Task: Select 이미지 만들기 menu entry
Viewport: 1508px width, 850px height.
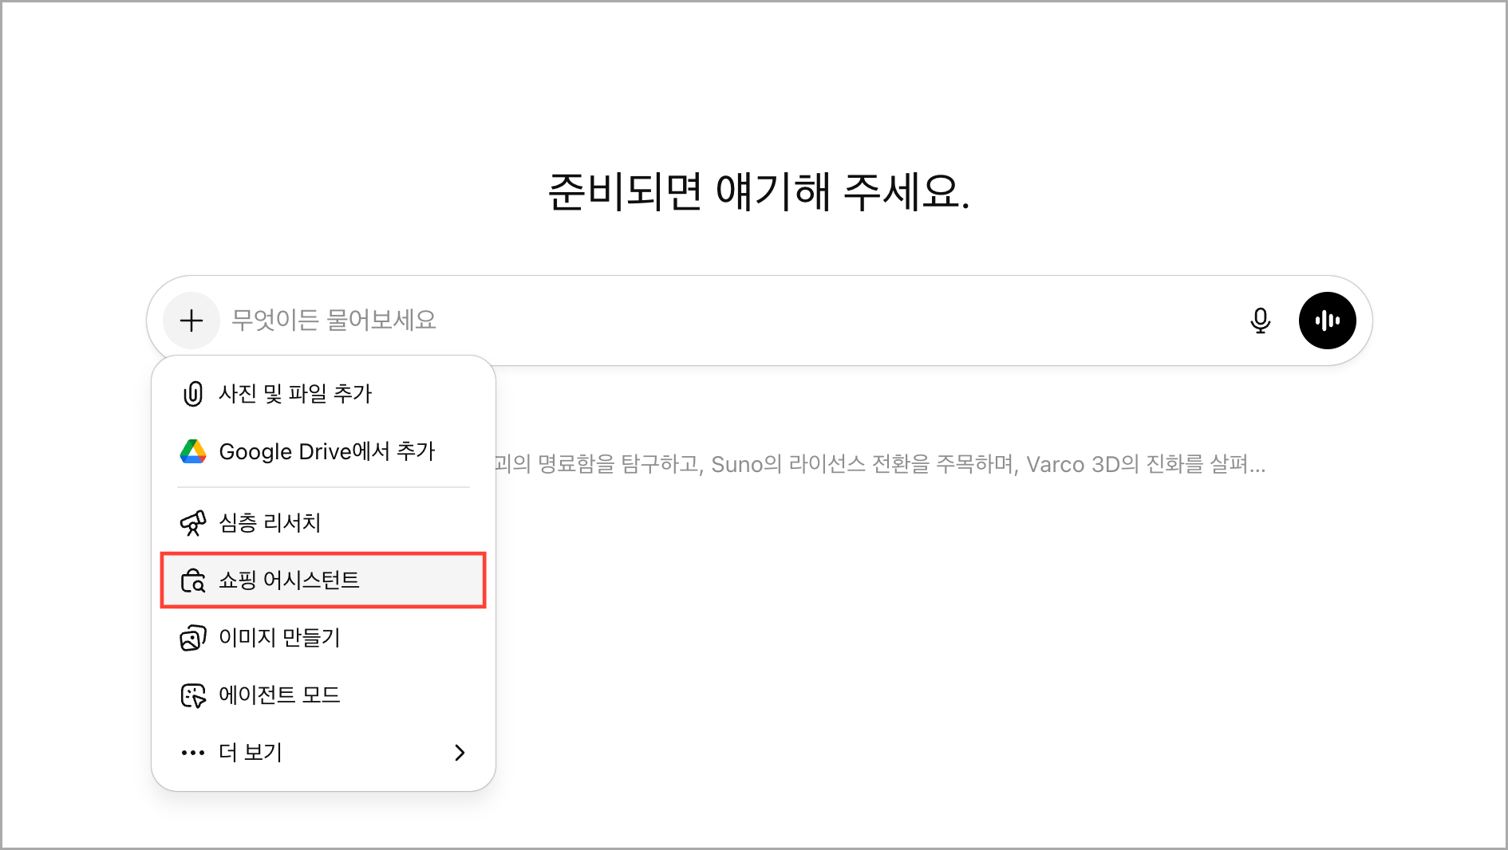Action: click(x=279, y=638)
